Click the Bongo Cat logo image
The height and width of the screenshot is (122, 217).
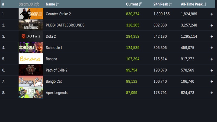click(x=31, y=81)
